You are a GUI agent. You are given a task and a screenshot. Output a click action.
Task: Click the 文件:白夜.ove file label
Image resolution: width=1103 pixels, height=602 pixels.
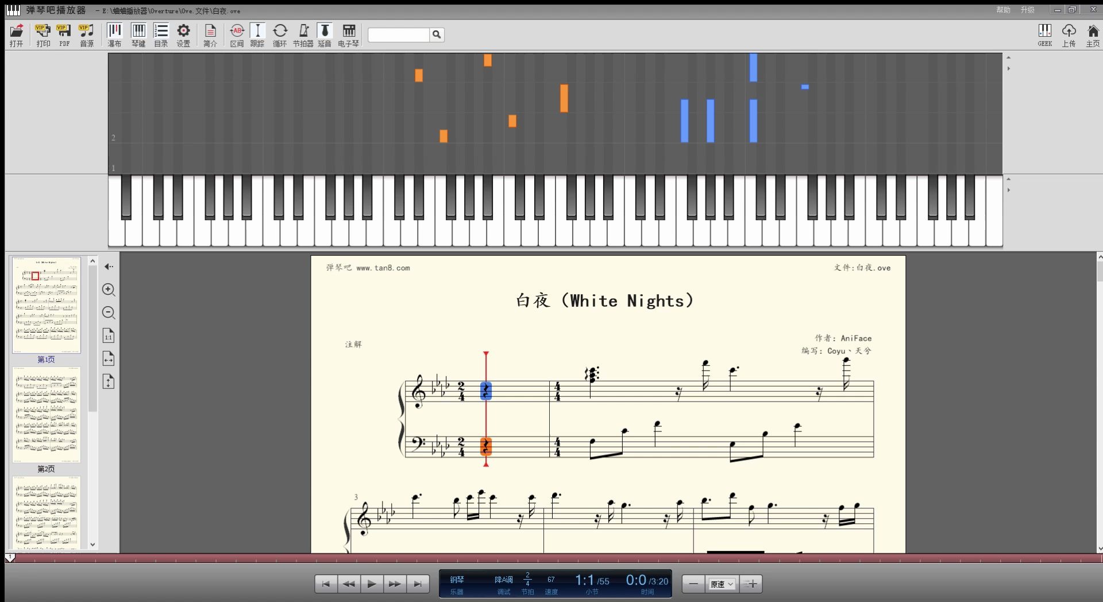click(862, 268)
